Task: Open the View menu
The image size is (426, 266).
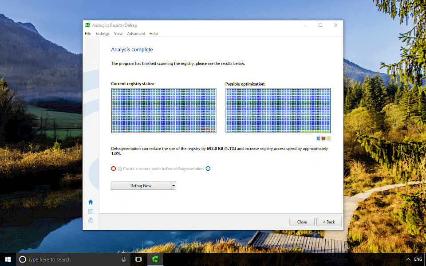Action: [118, 33]
